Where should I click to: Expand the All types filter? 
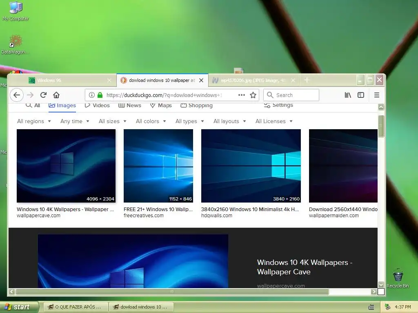point(189,121)
